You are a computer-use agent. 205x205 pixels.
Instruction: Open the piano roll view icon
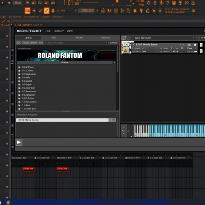pos(109,11)
